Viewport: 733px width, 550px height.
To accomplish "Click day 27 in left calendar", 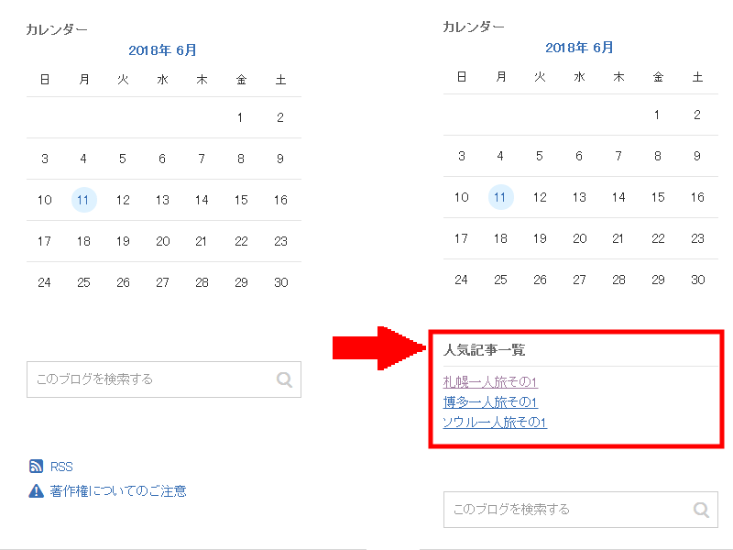I will tap(162, 282).
